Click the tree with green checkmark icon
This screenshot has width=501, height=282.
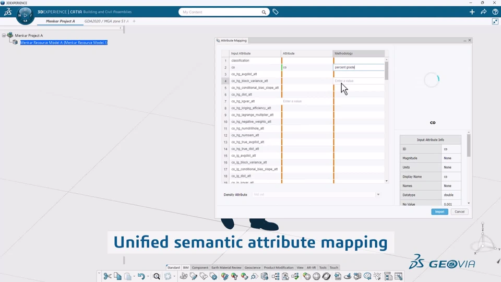pos(295,276)
